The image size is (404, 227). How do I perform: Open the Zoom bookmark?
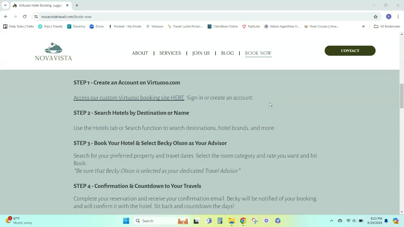click(x=97, y=26)
